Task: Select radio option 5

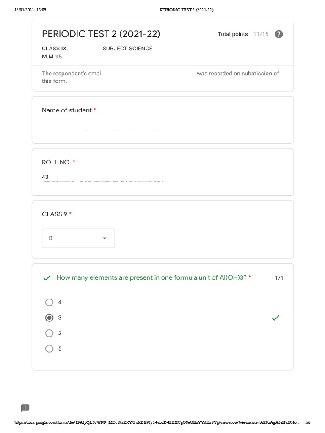Action: [x=50, y=349]
